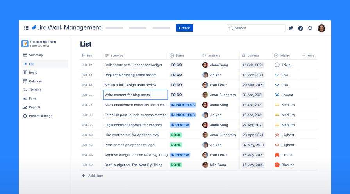The image size is (350, 194).
Task: Add more columns with the More button
Action: [x=308, y=56]
